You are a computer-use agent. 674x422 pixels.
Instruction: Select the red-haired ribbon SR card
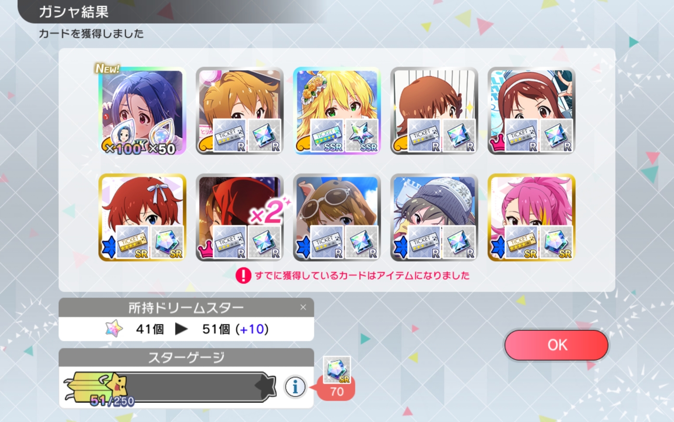(x=143, y=217)
